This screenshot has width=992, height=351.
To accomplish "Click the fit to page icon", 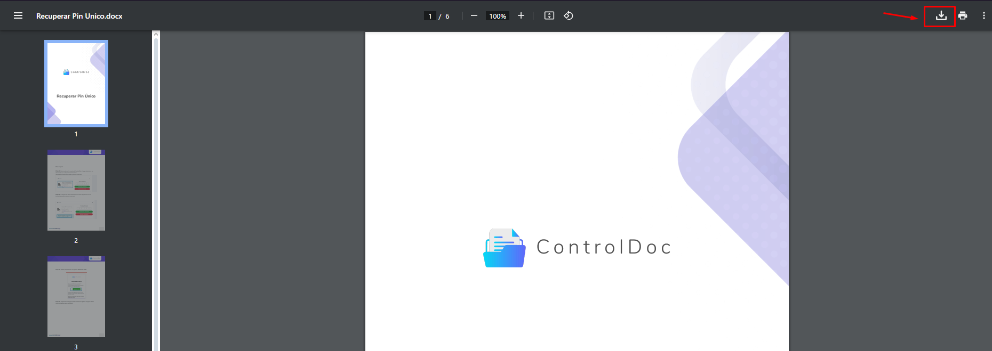I will click(549, 16).
